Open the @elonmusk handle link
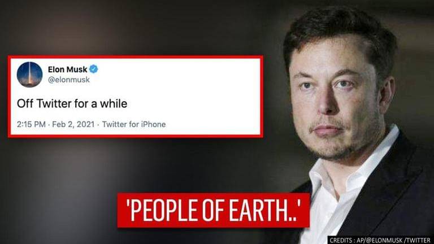The width and height of the screenshot is (434, 244). [x=68, y=80]
